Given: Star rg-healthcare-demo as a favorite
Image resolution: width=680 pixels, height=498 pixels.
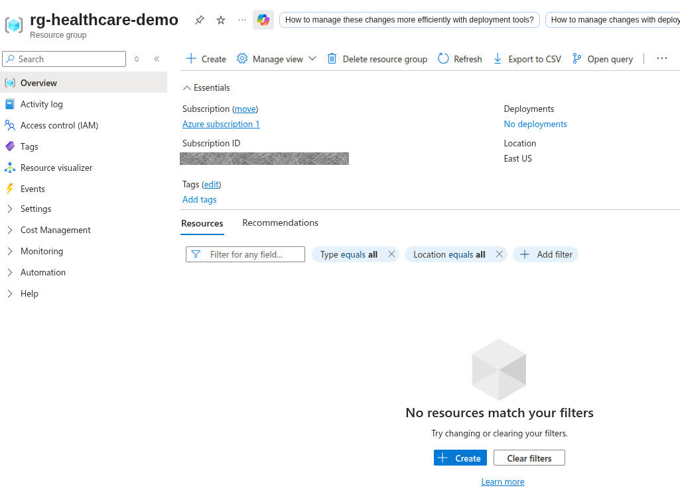Looking at the screenshot, I should [221, 20].
